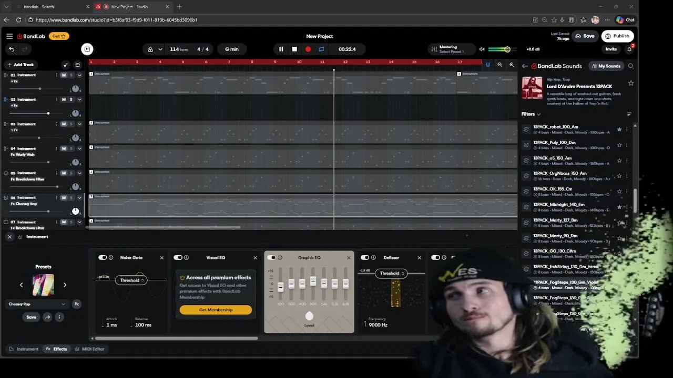This screenshot has width=673, height=378.
Task: Solo track 06 Instrument
Action: pos(71,198)
